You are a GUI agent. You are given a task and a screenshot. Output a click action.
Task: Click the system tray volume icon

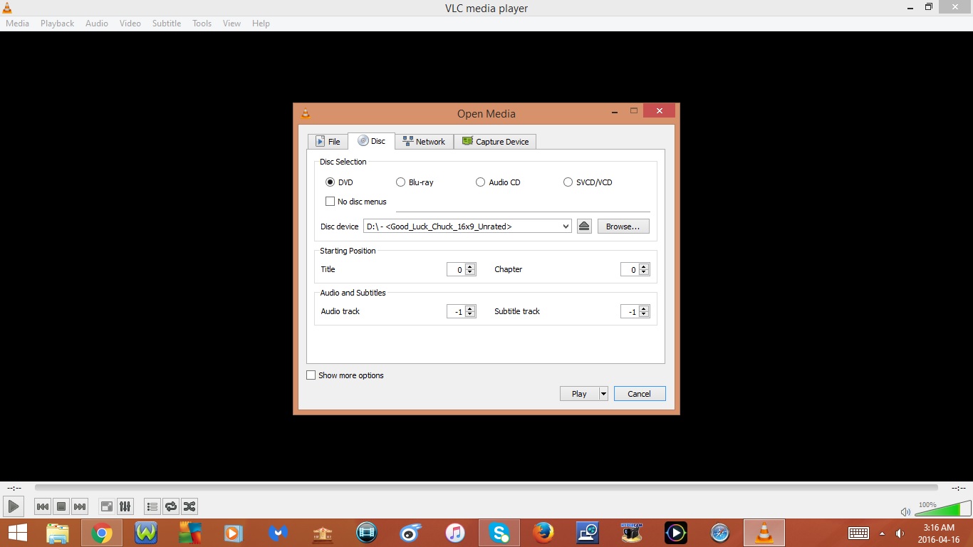pos(900,533)
